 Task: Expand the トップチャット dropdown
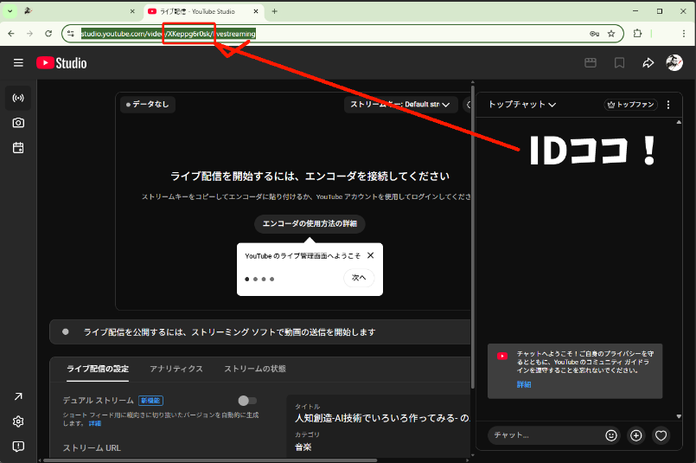pos(521,105)
